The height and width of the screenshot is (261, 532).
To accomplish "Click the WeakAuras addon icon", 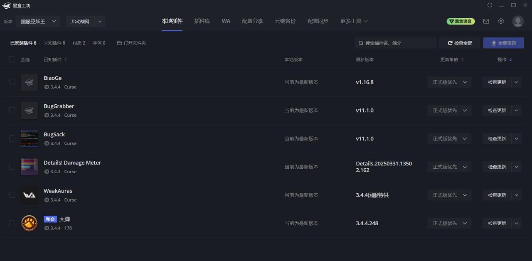I will (x=29, y=195).
